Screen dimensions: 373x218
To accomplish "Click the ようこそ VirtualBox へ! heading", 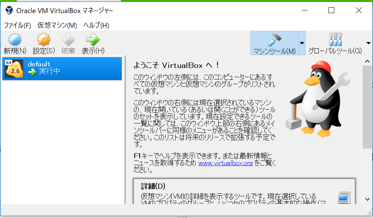I will 176,65.
